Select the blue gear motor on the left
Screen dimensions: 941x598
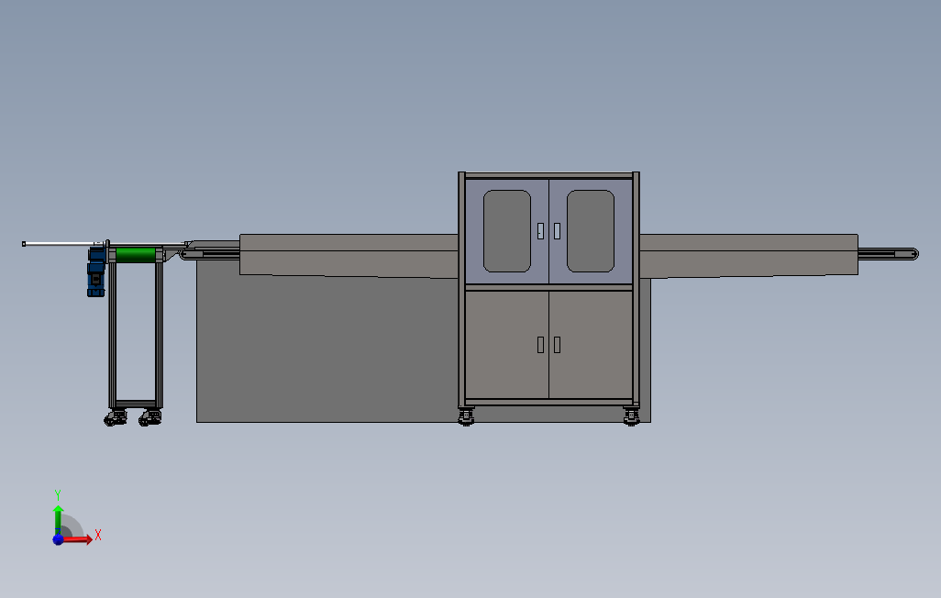pyautogui.click(x=96, y=271)
